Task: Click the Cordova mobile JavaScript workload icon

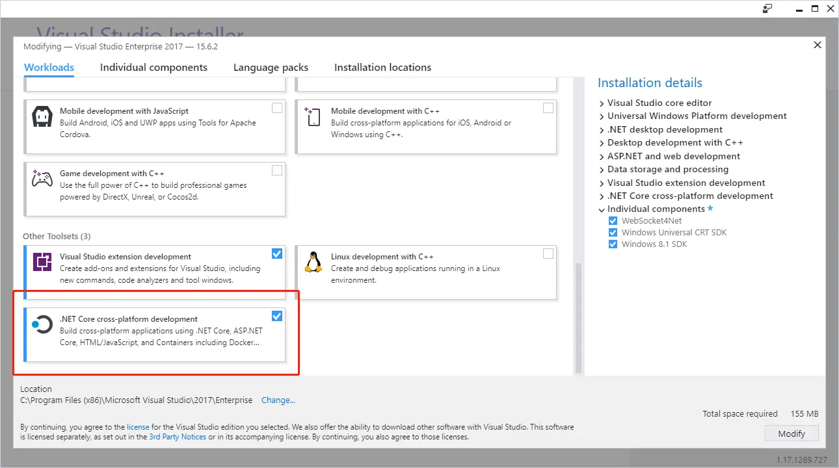Action: point(42,117)
